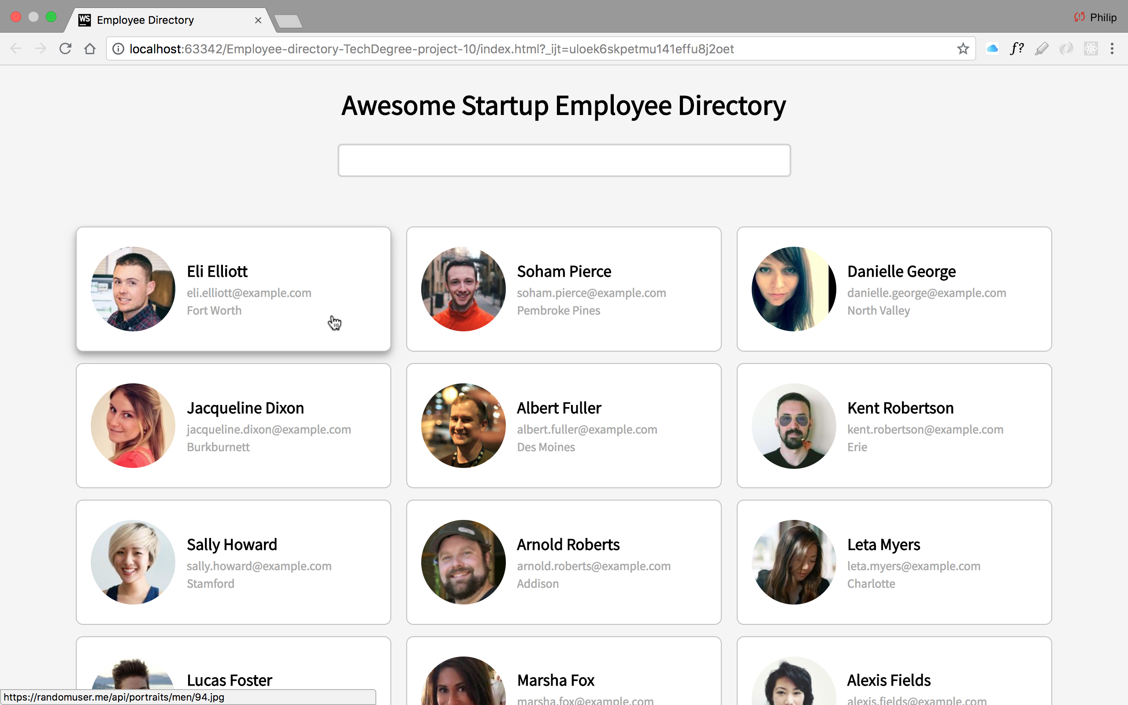Click the name Danielle George
Screen dimensions: 1128x705
click(902, 271)
